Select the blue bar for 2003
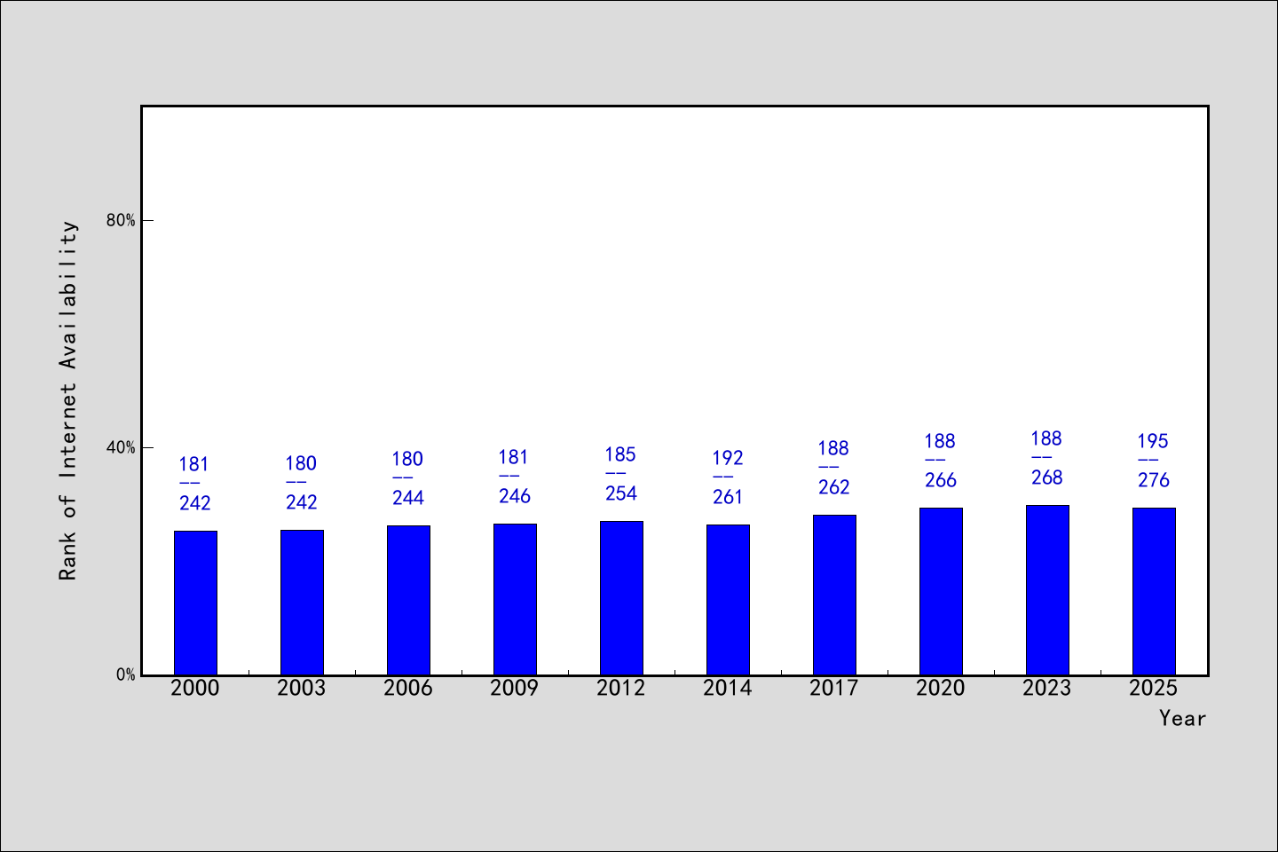The image size is (1278, 852). pos(302,603)
